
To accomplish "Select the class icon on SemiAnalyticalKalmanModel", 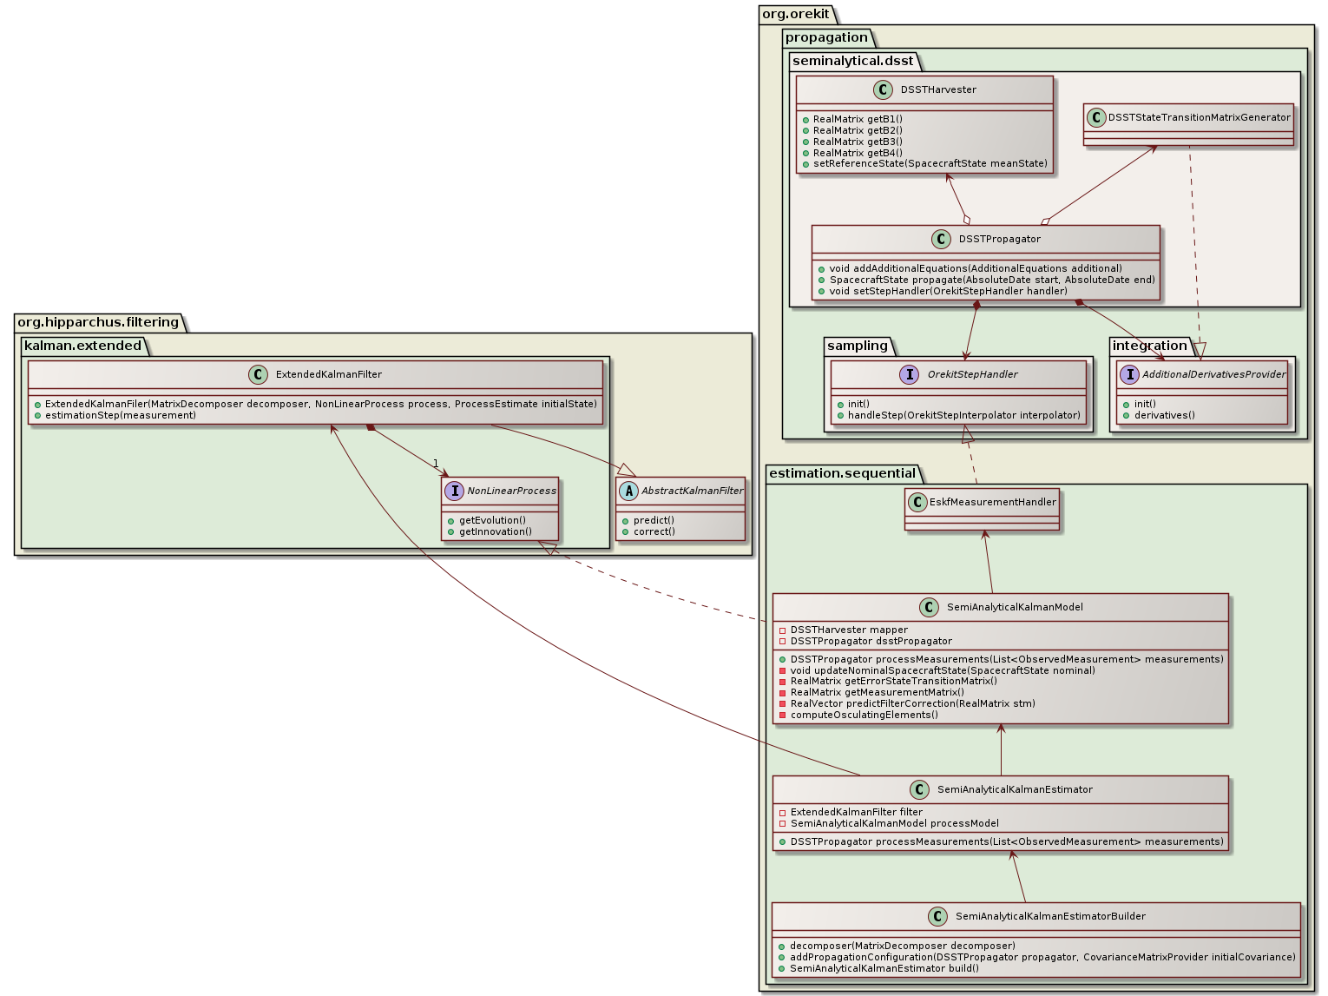I will click(930, 607).
